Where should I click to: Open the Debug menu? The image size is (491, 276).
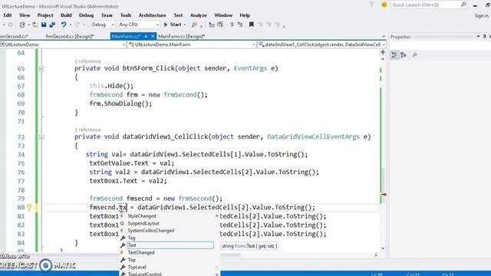[86, 15]
